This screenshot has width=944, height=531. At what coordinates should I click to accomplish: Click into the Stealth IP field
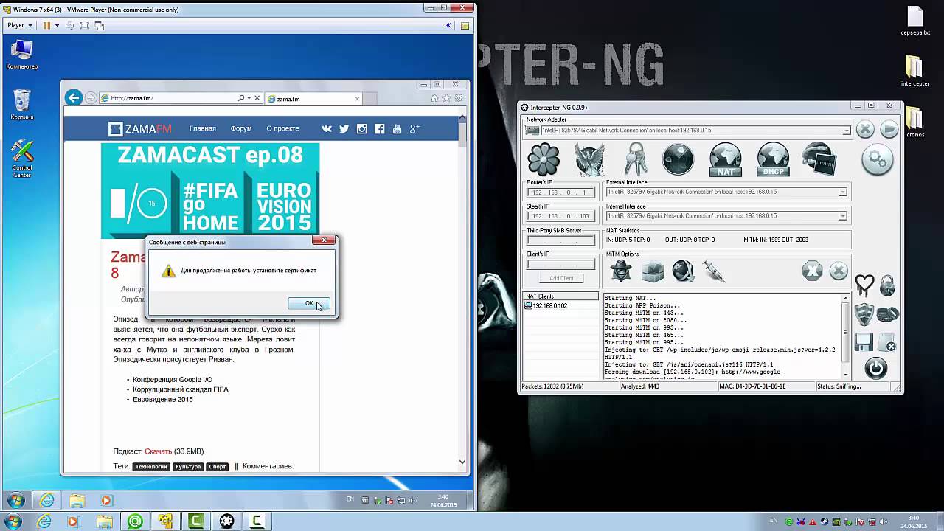[x=560, y=216]
